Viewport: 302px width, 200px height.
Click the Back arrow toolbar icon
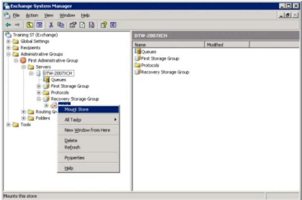[8, 25]
